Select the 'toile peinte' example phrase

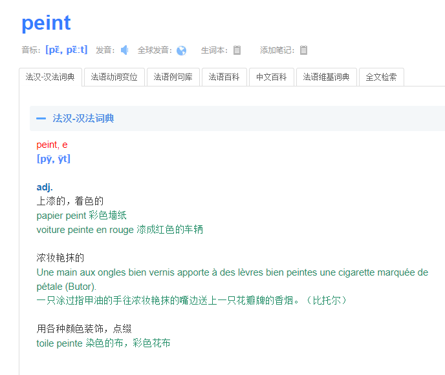(x=60, y=343)
